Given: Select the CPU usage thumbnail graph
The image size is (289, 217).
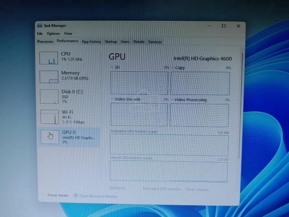Looking at the screenshot, I should click(x=48, y=58).
